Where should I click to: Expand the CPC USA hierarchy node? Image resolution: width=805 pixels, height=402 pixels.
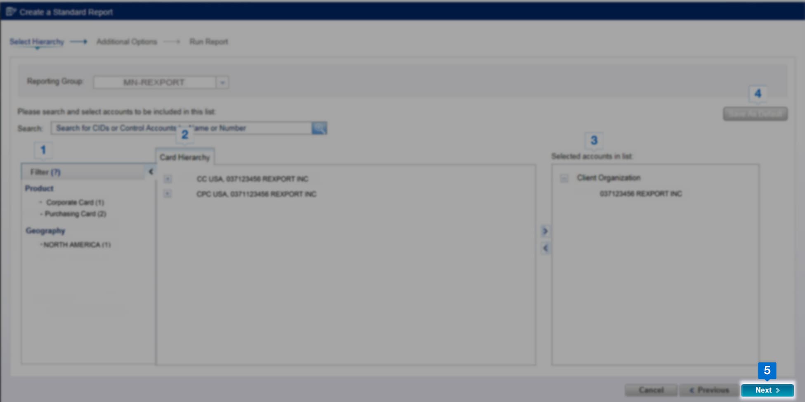pyautogui.click(x=168, y=194)
